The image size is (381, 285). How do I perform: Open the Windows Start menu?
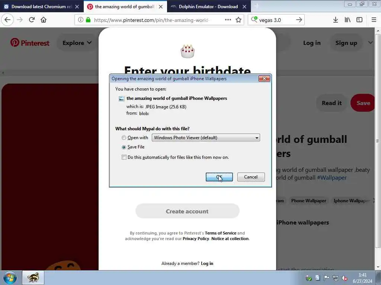(x=10, y=278)
